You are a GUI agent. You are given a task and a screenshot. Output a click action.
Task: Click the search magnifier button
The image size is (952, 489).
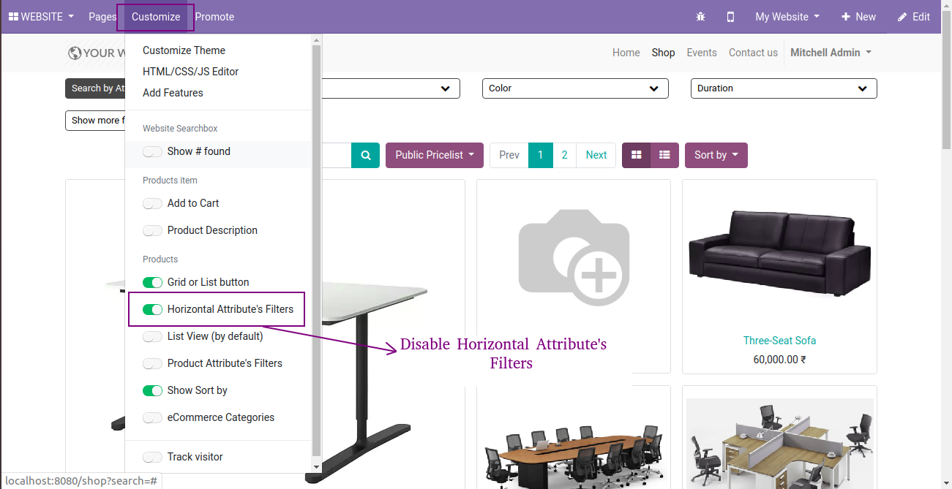pos(366,155)
